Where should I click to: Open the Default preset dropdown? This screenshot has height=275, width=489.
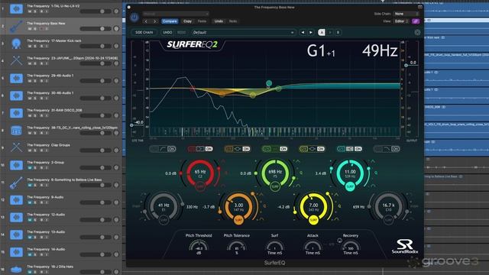point(243,32)
